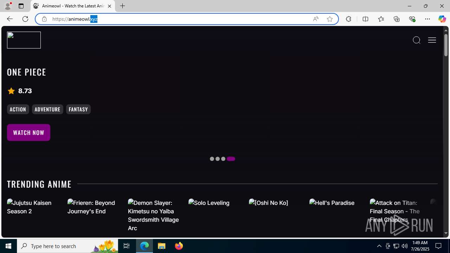This screenshot has height=253, width=450.
Task: Click the page scroll up arrow
Action: tap(446, 30)
